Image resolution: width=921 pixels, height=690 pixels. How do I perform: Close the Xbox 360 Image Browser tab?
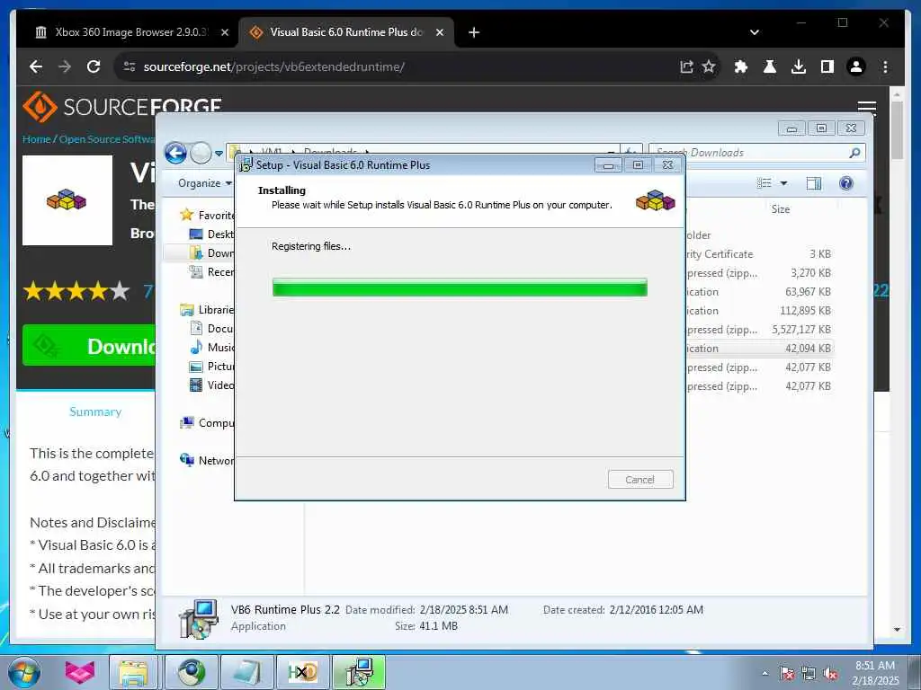[224, 32]
